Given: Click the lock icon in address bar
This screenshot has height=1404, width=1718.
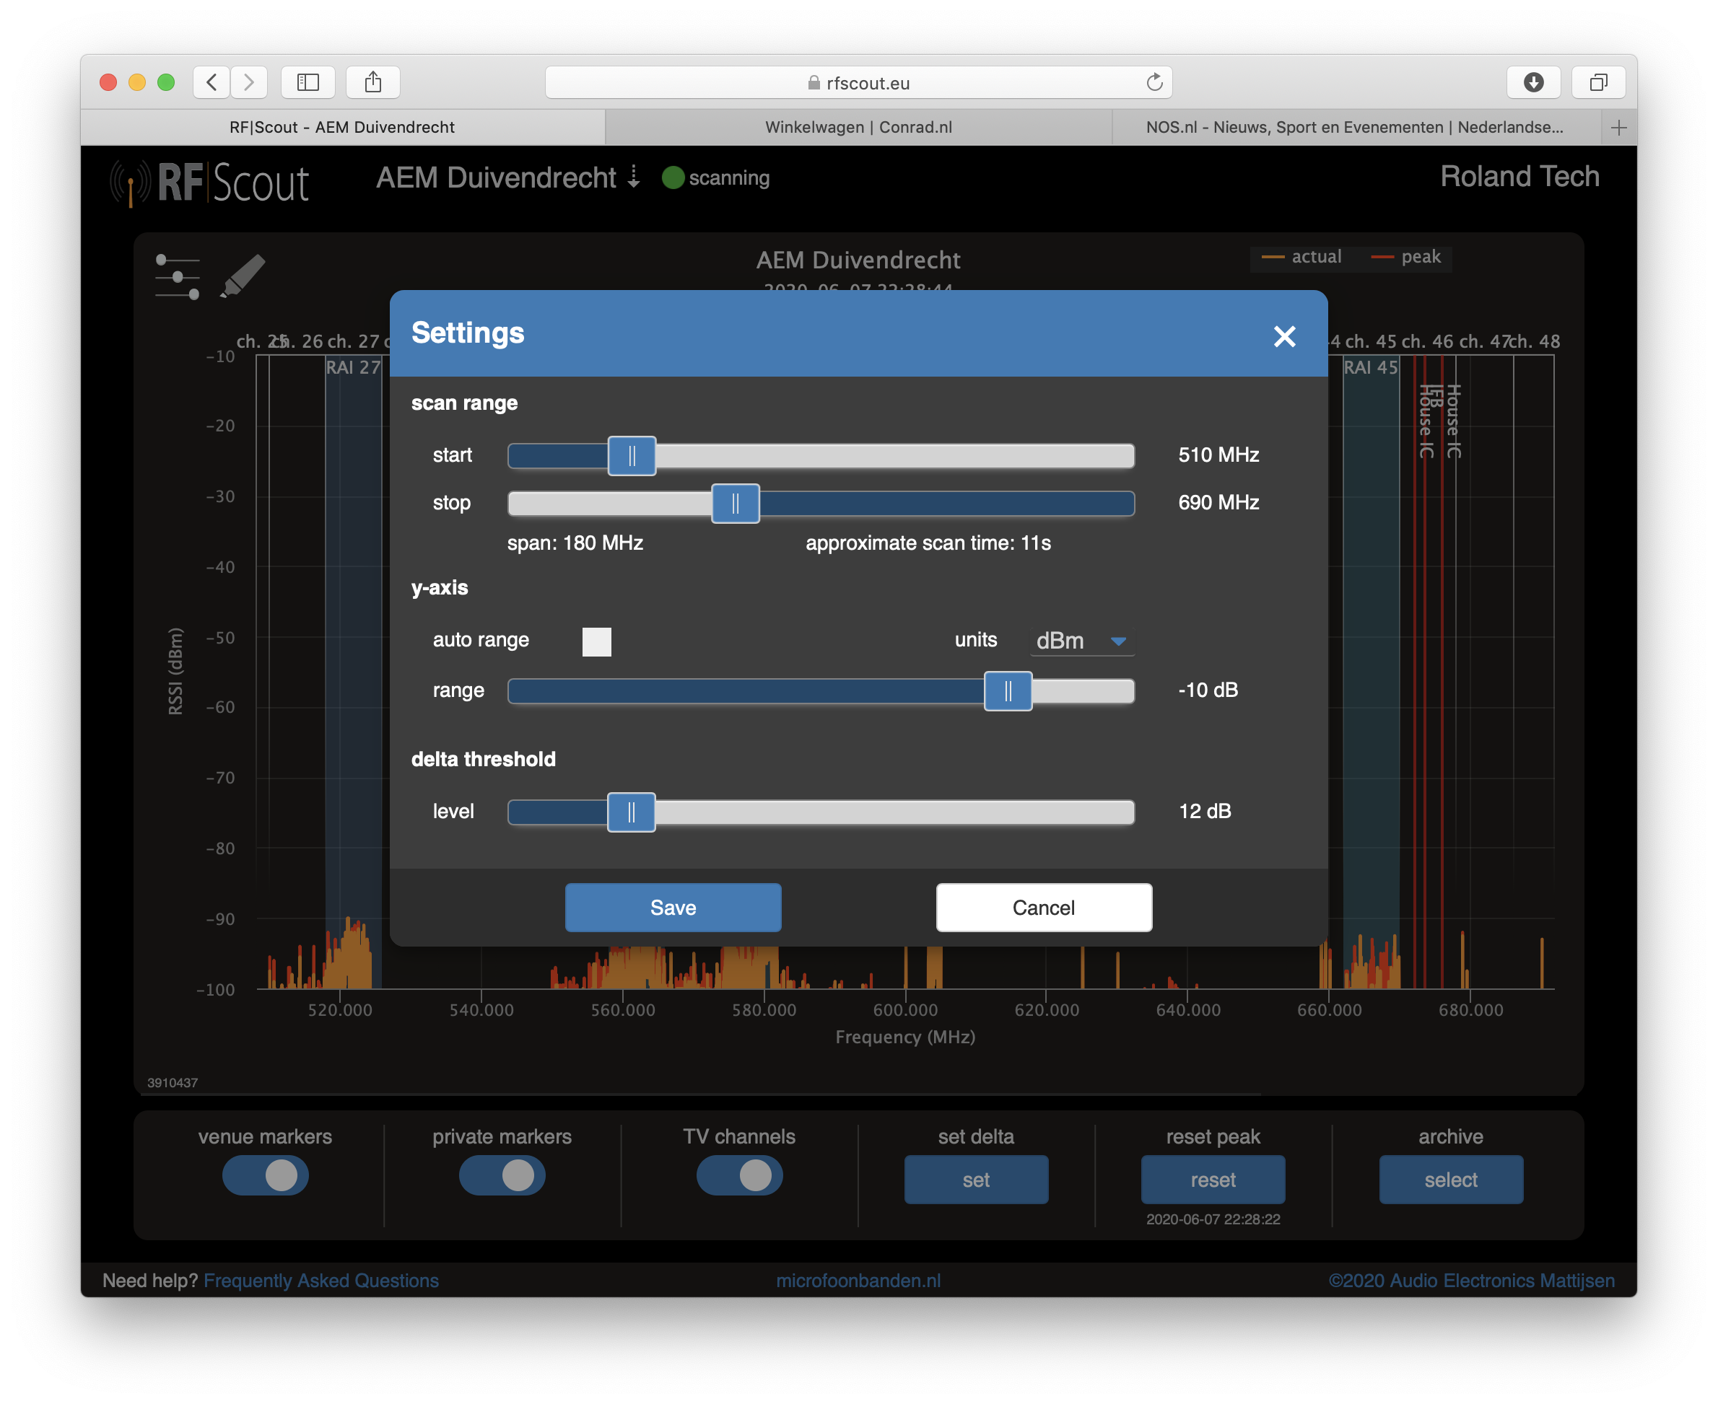Looking at the screenshot, I should (x=814, y=82).
